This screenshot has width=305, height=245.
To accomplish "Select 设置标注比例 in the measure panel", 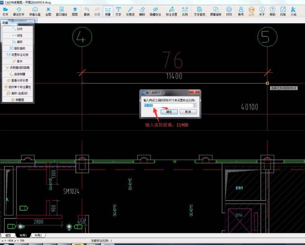I will click(17, 55).
